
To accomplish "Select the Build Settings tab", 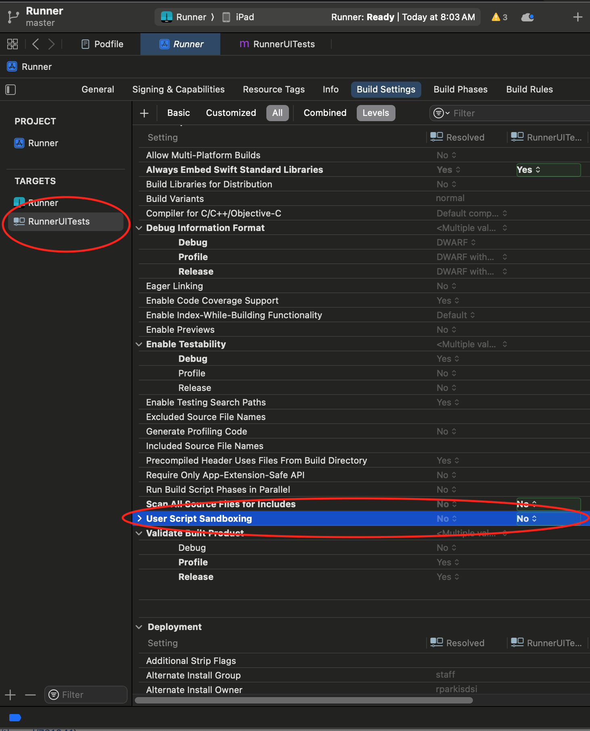I will [x=386, y=89].
